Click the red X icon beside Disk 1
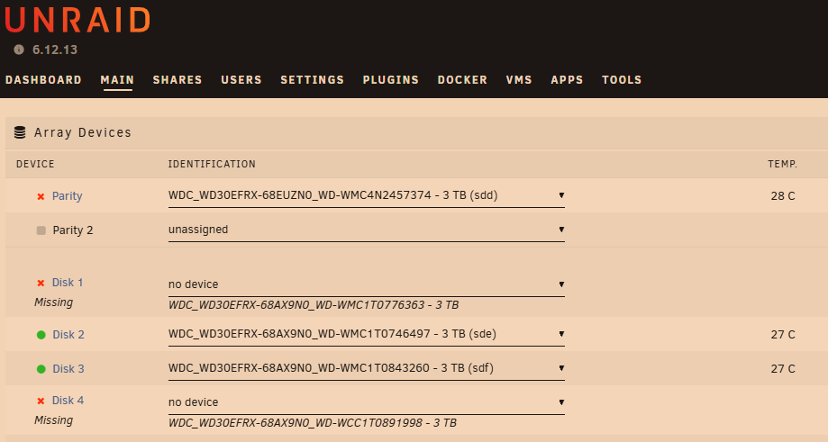The image size is (828, 442). pos(41,284)
